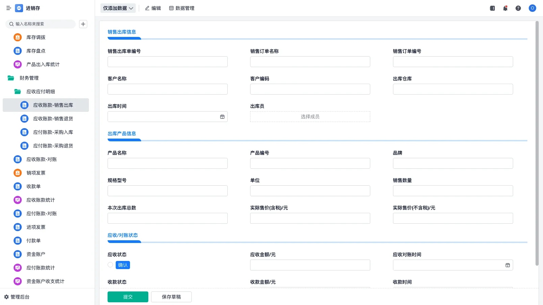Screen dimensions: 543x305
Task: Switch to 应付账款-采购入库 in sidebar
Action: pos(53,132)
